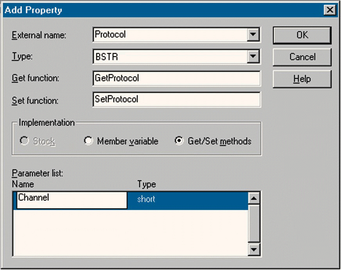Open the External name dropdown arrow
Screen dimensions: 341x270
[254, 35]
